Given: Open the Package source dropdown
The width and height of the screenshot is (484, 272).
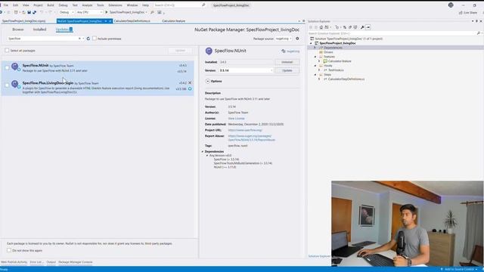Looking at the screenshot, I should (x=284, y=39).
